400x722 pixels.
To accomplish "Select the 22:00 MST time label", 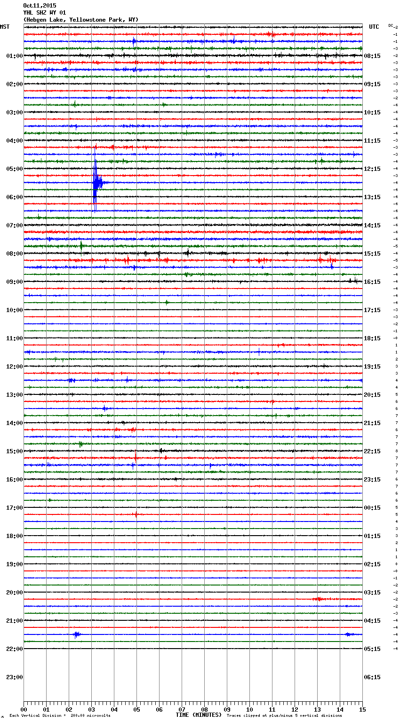I will click(x=15, y=649).
